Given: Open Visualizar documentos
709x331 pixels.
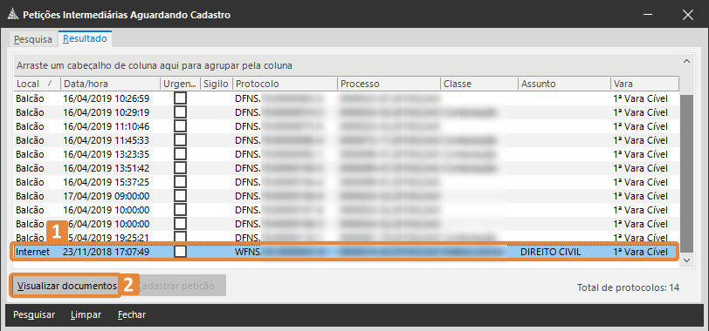Looking at the screenshot, I should point(65,286).
